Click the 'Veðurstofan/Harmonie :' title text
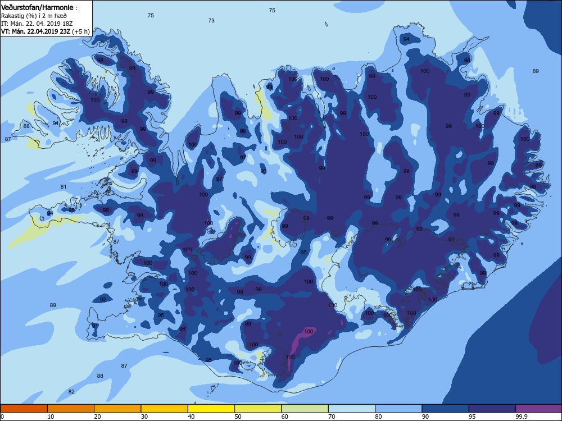Viewport: 562px width, 421px height. coord(39,7)
